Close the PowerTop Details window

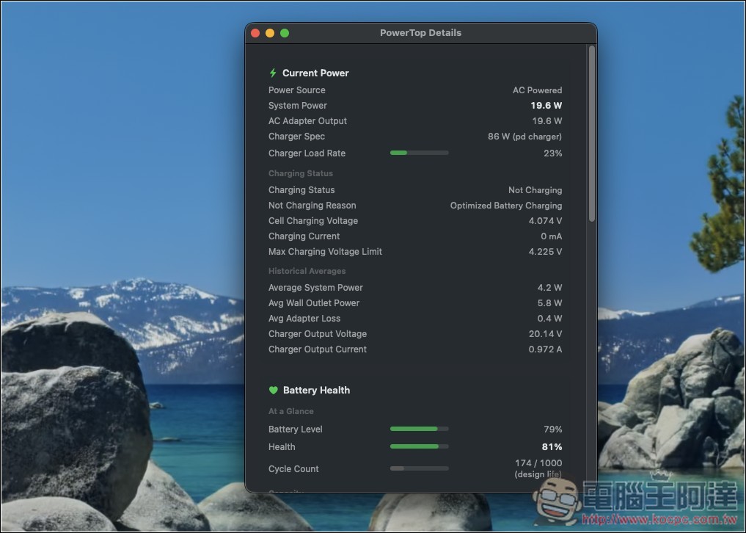click(255, 33)
